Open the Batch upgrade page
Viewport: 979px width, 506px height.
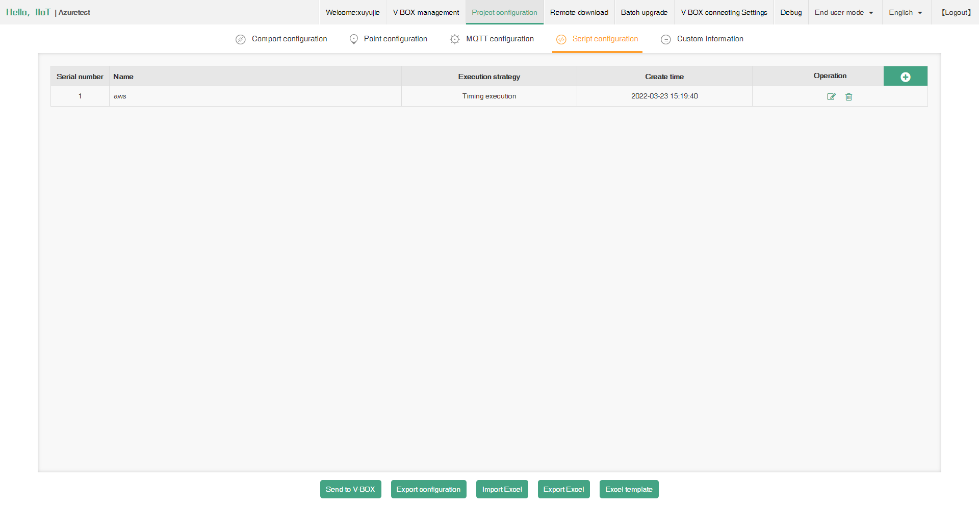tap(644, 12)
